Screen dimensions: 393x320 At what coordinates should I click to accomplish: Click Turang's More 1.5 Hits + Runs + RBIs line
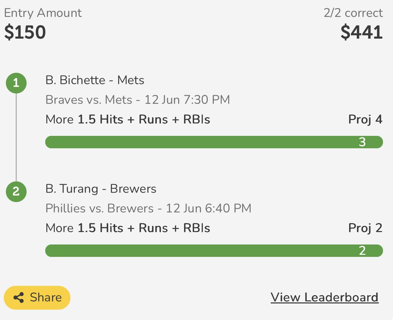click(x=128, y=228)
